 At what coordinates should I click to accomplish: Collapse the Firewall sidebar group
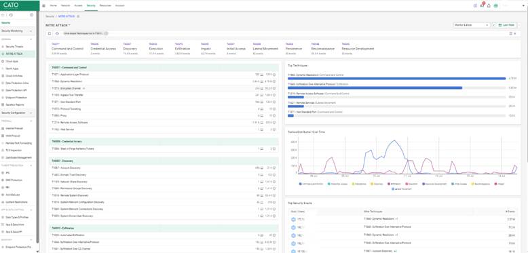pyautogui.click(x=31, y=121)
